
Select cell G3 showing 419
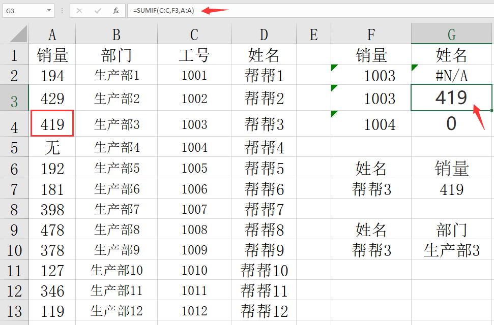451,98
